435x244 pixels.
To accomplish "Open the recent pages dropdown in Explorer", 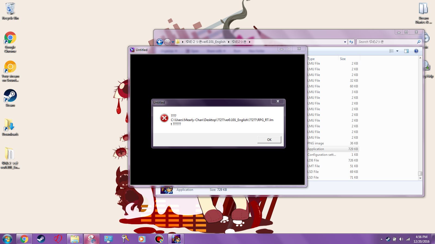I will click(173, 42).
